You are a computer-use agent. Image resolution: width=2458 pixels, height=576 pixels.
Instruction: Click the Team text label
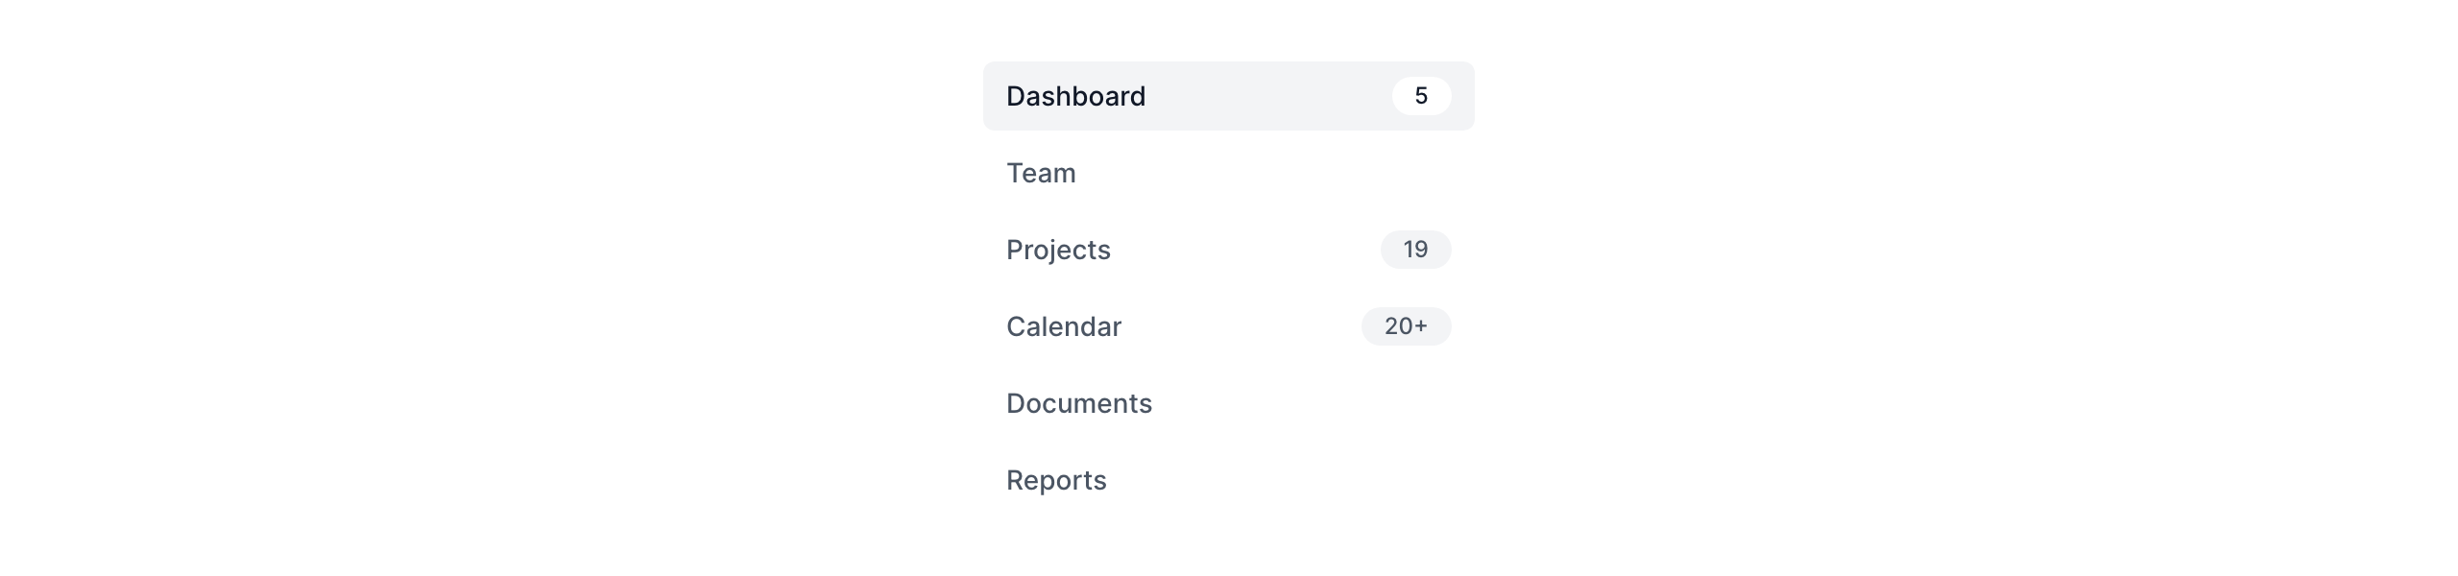point(1041,173)
